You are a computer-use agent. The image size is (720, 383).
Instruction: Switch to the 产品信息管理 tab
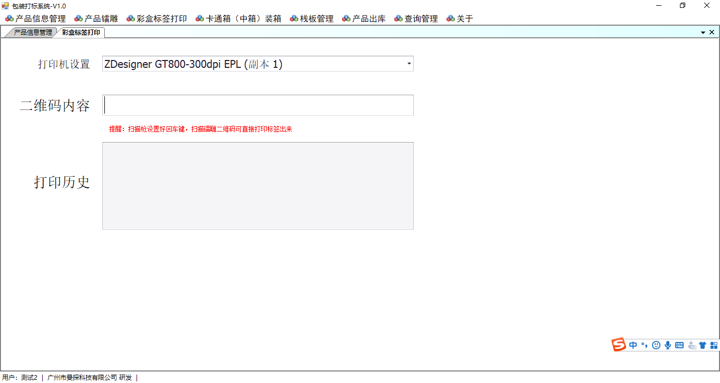point(32,33)
